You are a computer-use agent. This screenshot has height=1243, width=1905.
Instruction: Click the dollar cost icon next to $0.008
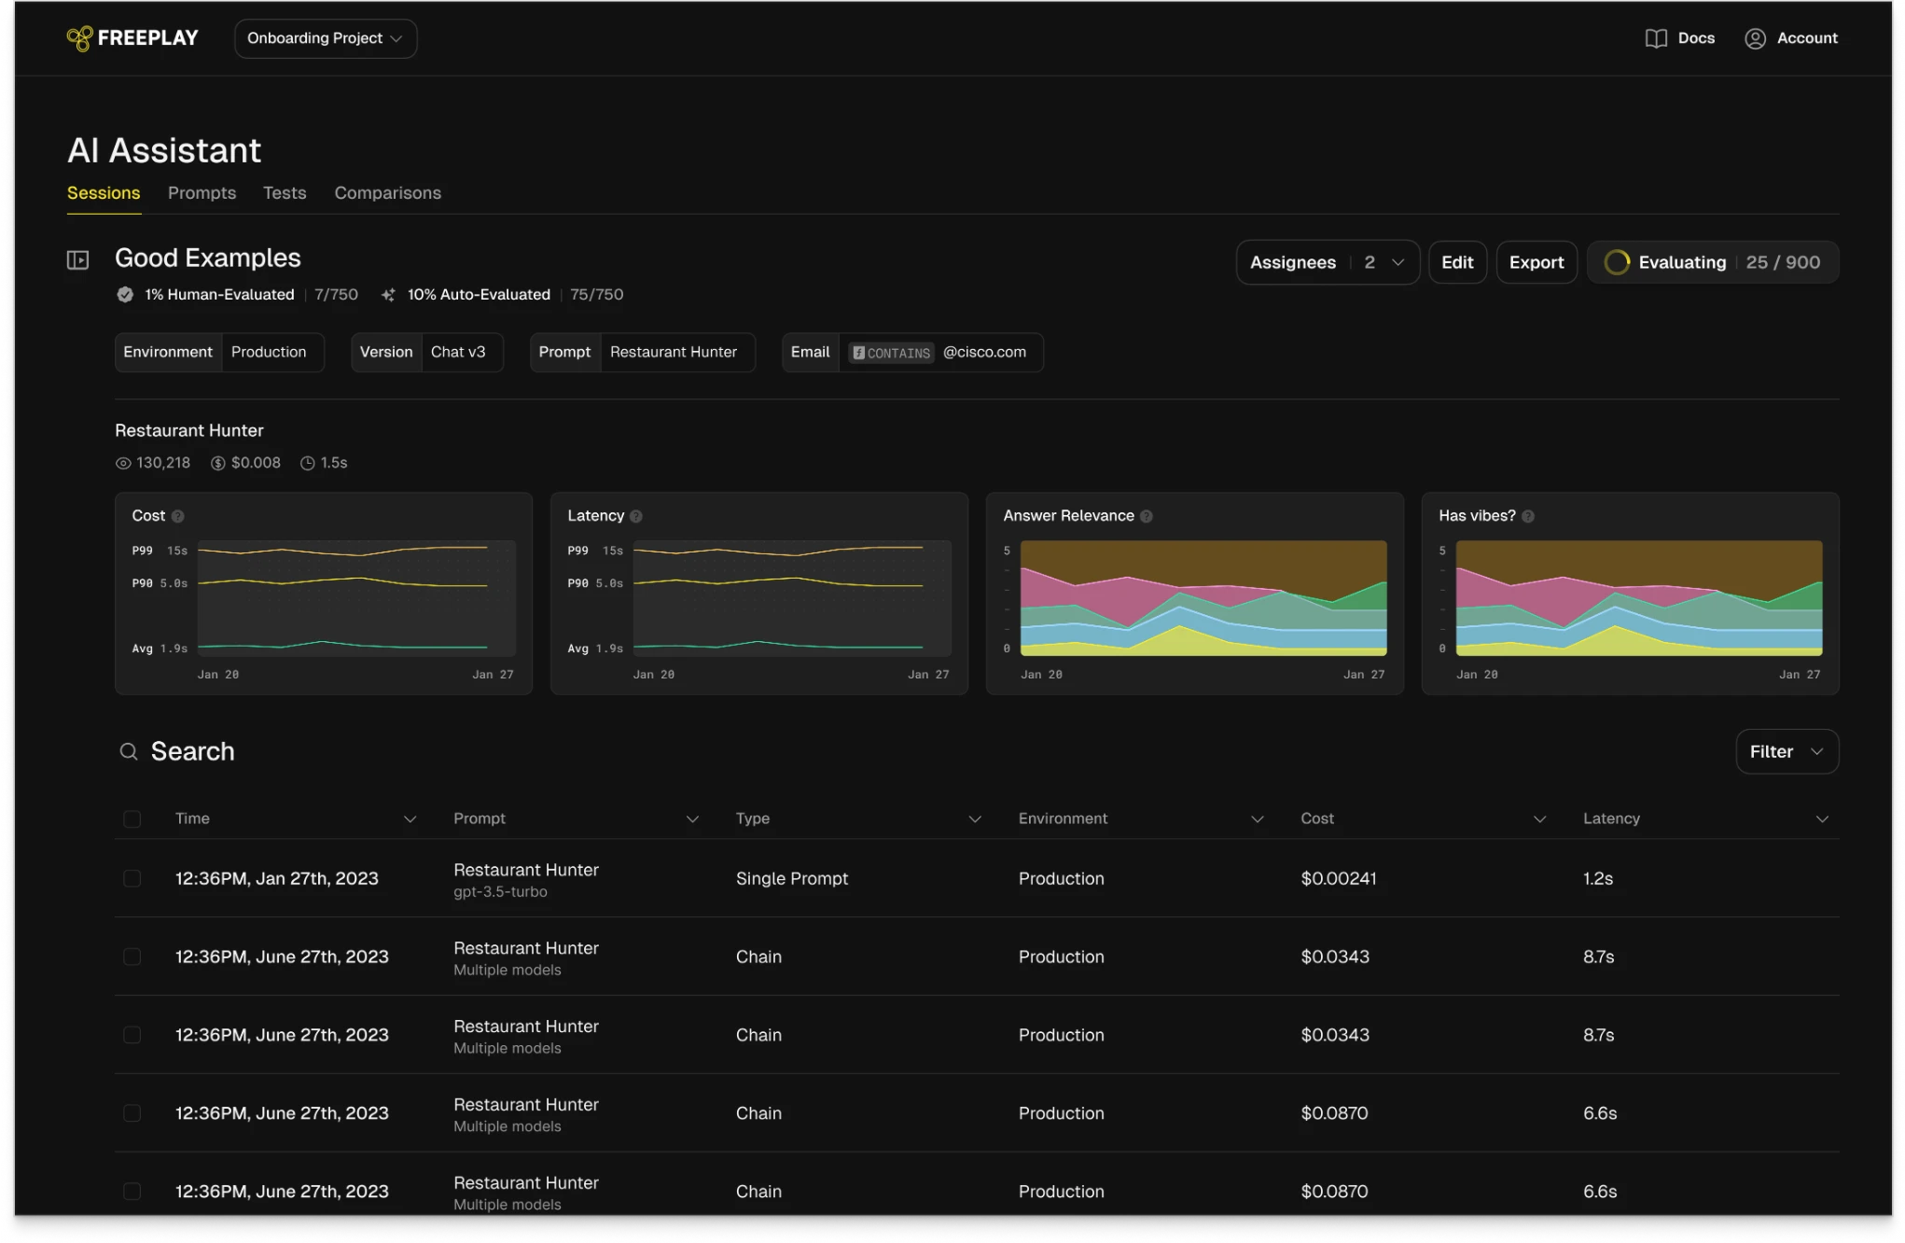coord(218,464)
